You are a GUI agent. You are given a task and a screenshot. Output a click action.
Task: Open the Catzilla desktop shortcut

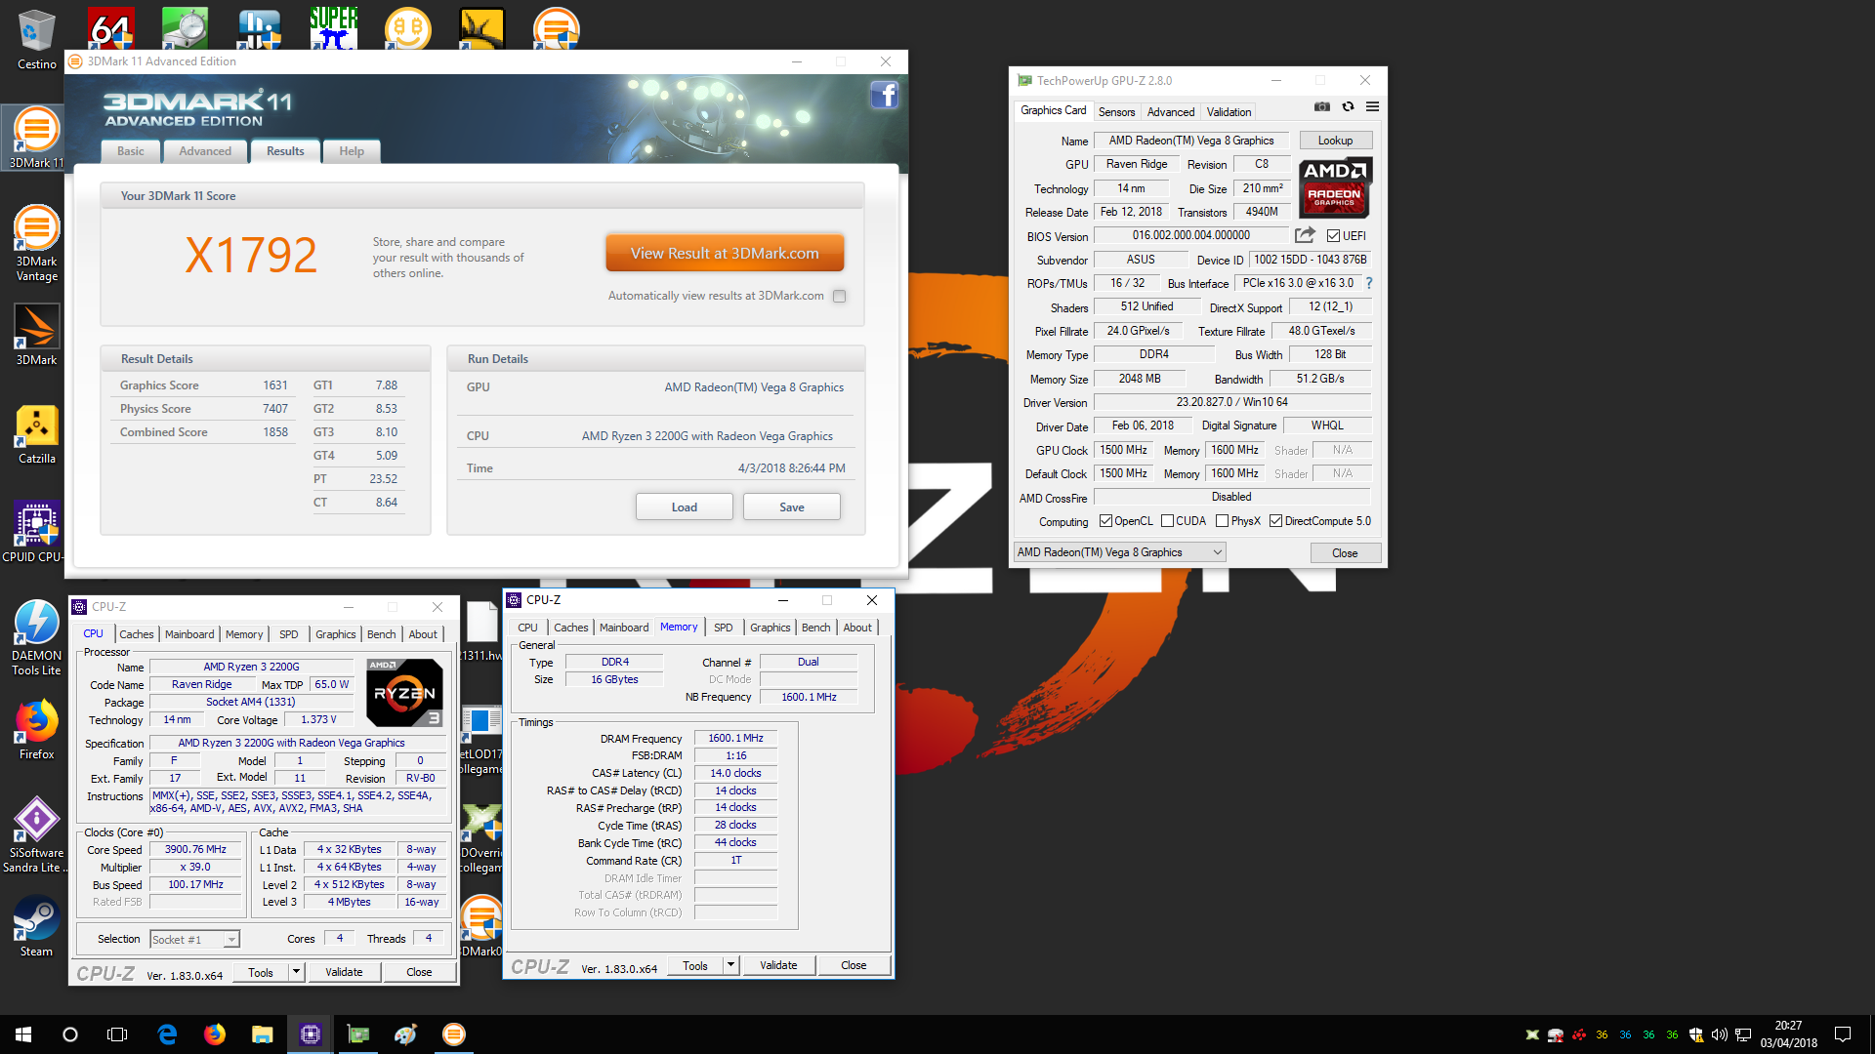pyautogui.click(x=36, y=434)
